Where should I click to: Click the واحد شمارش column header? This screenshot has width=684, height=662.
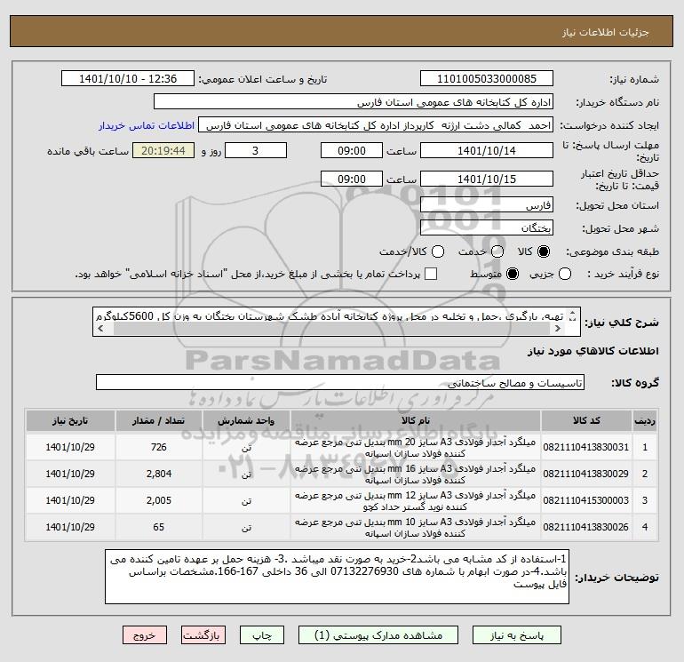[x=246, y=420]
